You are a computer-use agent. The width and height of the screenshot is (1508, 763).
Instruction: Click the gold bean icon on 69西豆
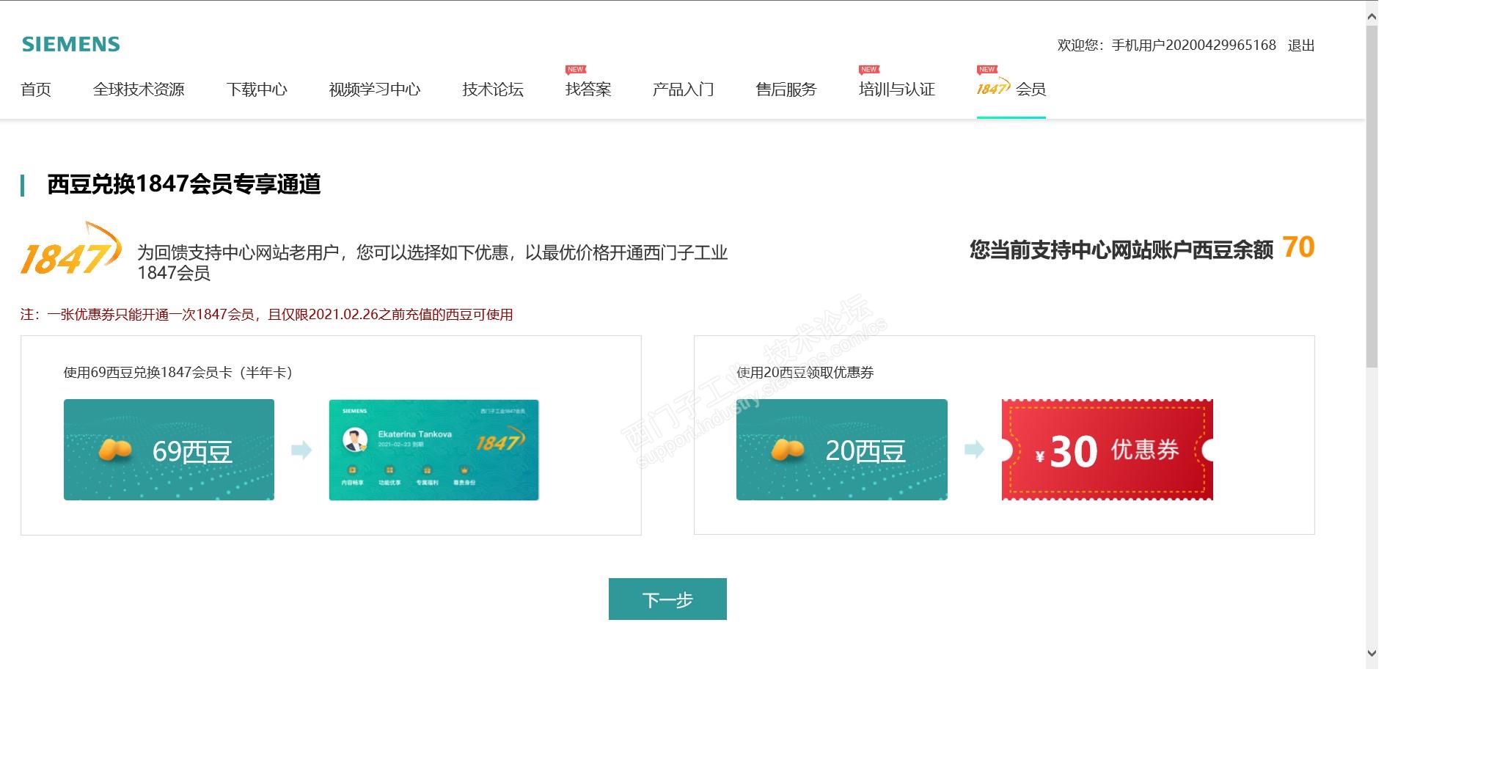click(x=115, y=450)
